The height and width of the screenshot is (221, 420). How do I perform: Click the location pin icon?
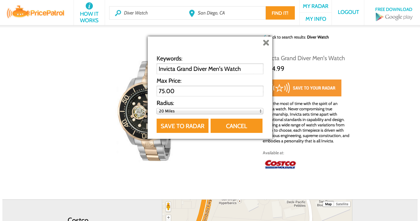click(192, 13)
